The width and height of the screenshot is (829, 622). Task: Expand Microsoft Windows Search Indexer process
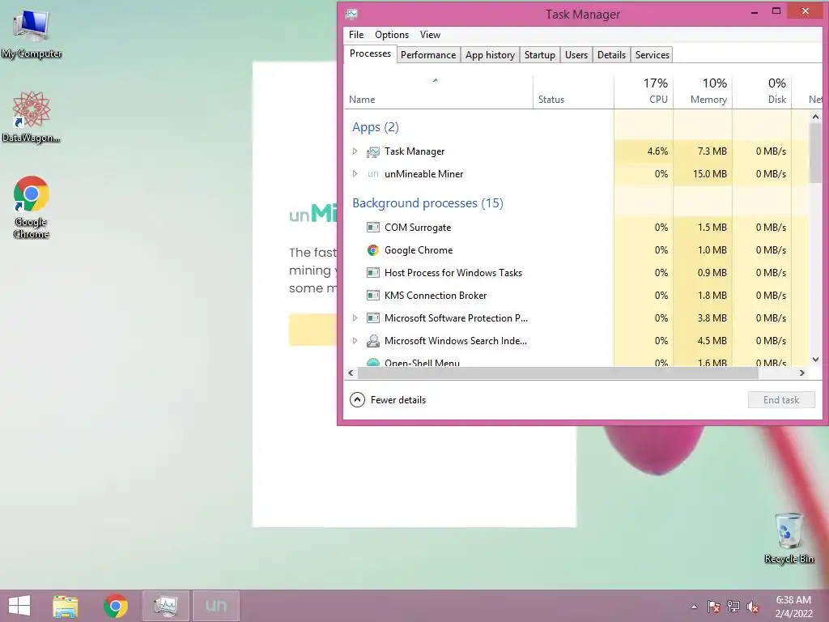click(355, 341)
